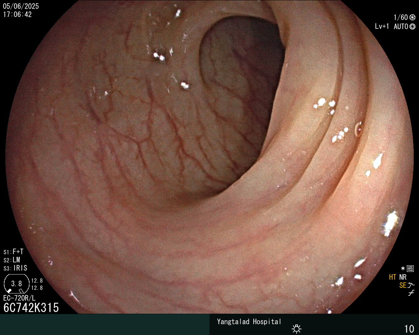Click the Yangtalad Hospital label
This screenshot has width=419, height=335.
tap(249, 322)
